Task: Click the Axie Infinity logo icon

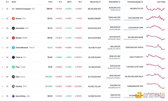Action: coord(13,96)
